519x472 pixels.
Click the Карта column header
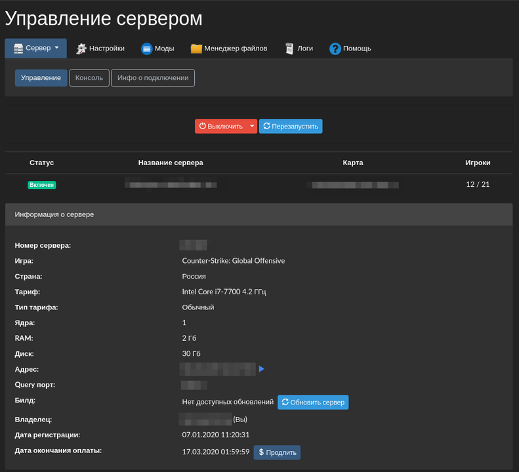coord(353,163)
